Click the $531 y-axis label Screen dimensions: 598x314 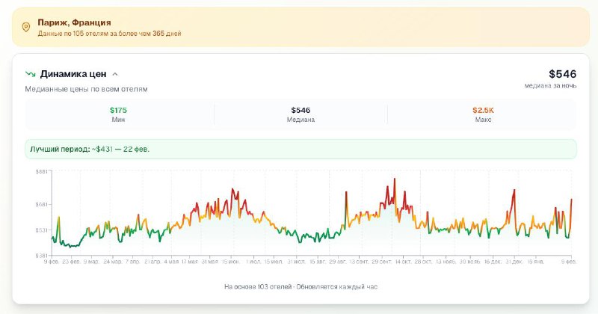(41, 230)
